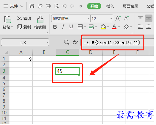Viewport: 156px width, 125px height.
Task: Click the Redo arrow
Action: coord(72,6)
